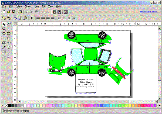The image size is (162, 114).
Task: Click vertical scrollbar down arrow
Action: click(x=159, y=98)
